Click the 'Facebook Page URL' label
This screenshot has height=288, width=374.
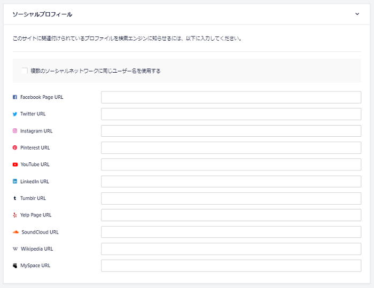click(x=42, y=97)
